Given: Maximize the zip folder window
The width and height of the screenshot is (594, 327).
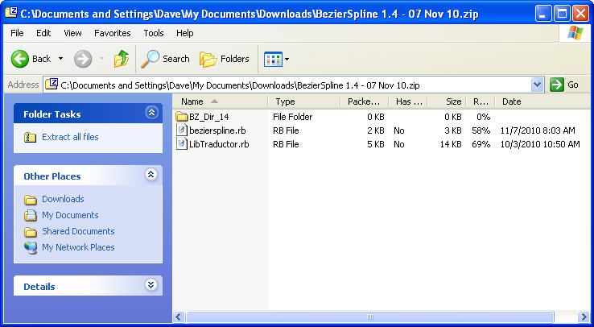Looking at the screenshot, I should point(562,14).
